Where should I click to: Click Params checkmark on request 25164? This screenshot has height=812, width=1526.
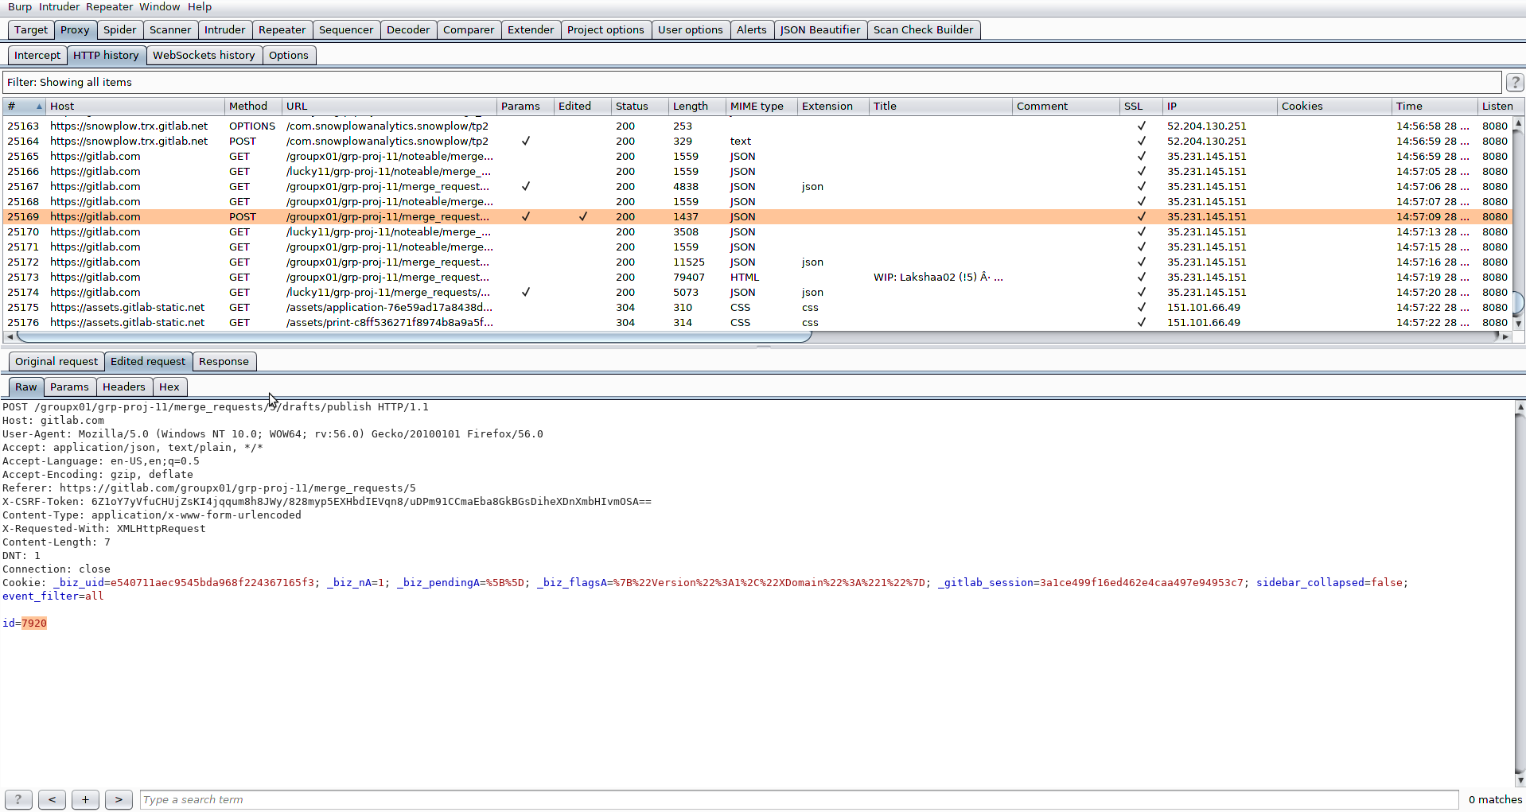(525, 141)
